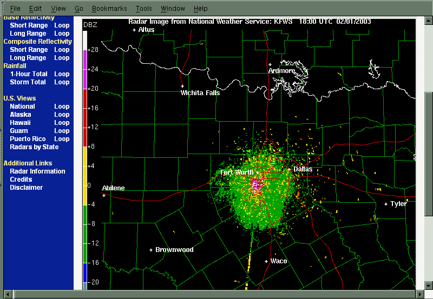
Task: Open the Go menu
Action: (79, 9)
